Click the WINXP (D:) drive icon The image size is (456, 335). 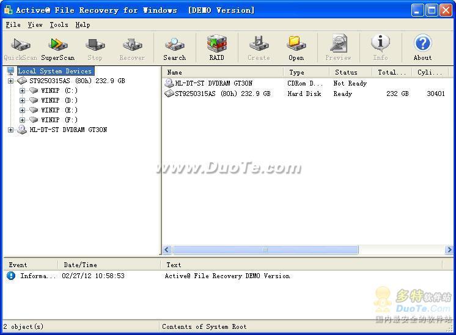34,100
